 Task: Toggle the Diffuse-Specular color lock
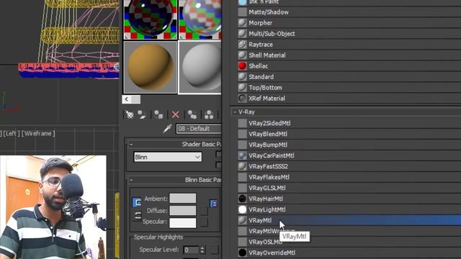pos(138,216)
